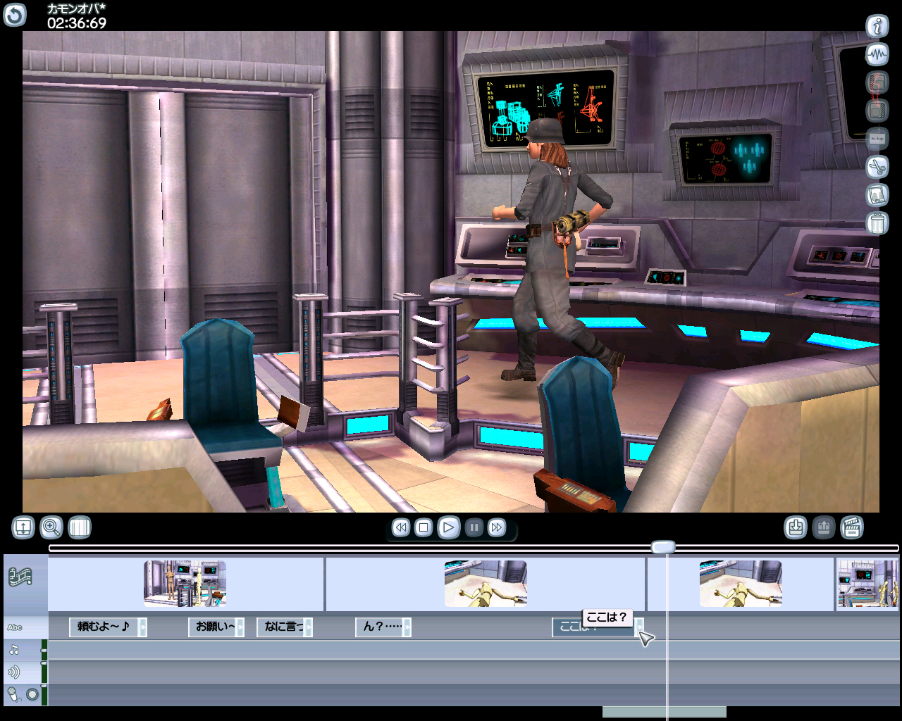902x721 pixels.
Task: Click the movie title 'カモンオバ*'
Action: point(77,8)
